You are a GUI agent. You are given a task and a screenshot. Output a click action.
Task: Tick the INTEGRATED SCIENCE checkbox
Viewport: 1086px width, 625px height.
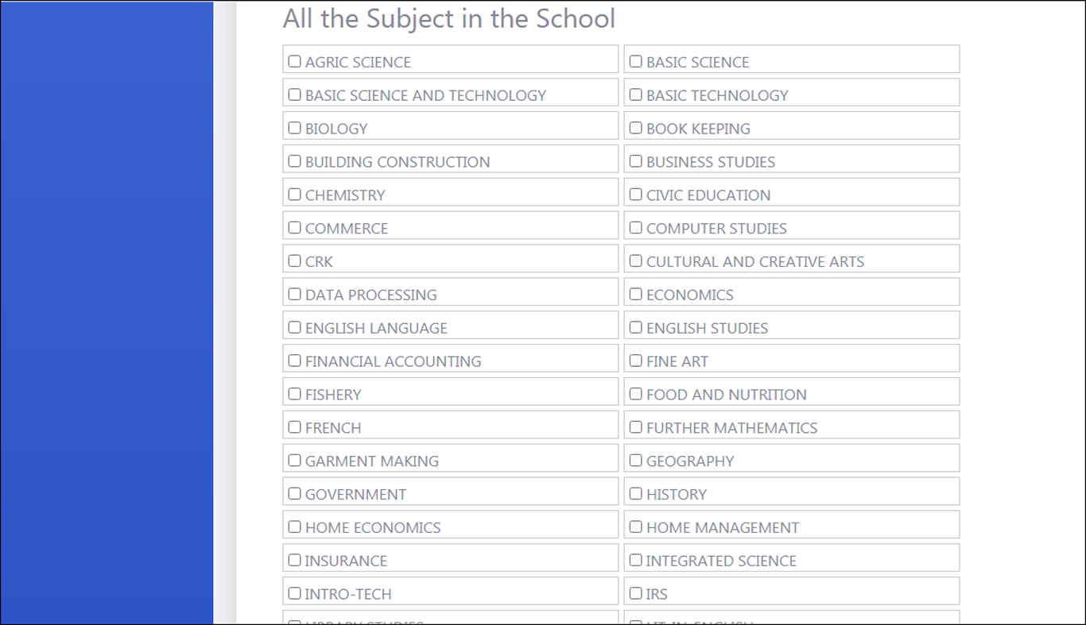tap(635, 560)
